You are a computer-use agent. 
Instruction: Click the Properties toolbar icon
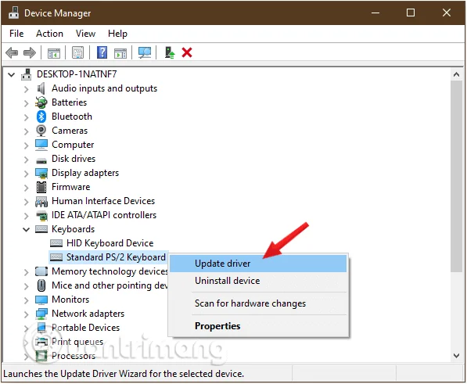click(77, 52)
